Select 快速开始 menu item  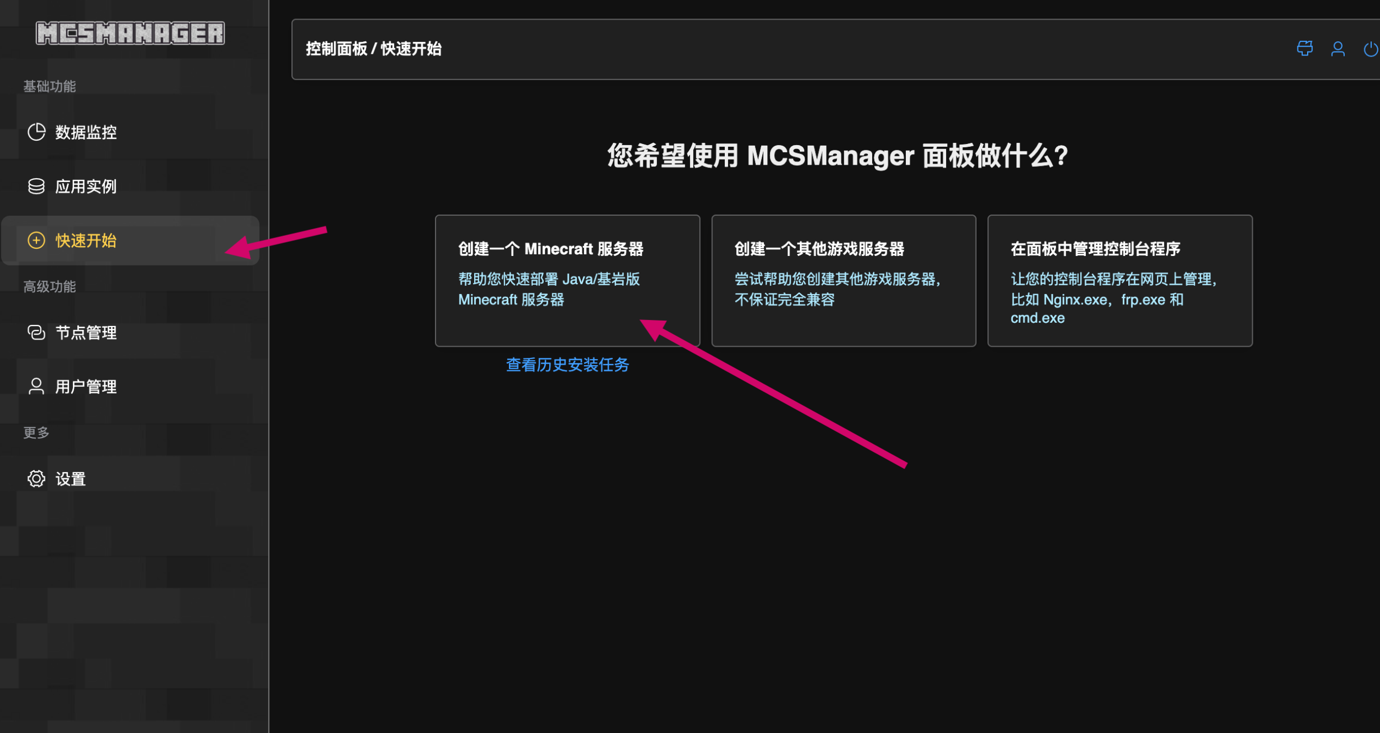click(130, 240)
